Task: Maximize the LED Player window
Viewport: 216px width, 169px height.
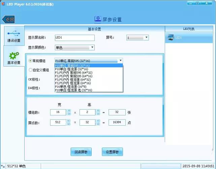Action: coord(198,3)
